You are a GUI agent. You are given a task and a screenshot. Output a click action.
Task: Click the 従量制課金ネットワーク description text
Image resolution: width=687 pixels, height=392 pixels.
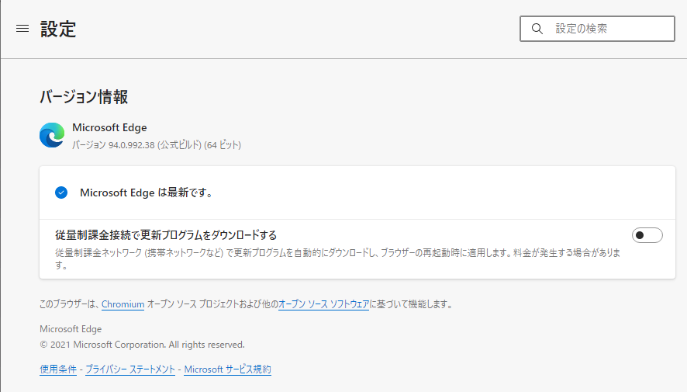[x=338, y=258]
